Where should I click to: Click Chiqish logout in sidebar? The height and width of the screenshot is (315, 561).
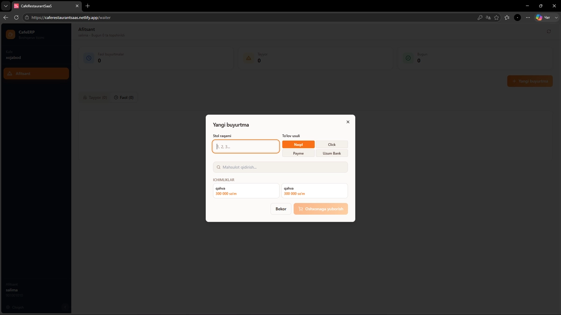(15, 307)
